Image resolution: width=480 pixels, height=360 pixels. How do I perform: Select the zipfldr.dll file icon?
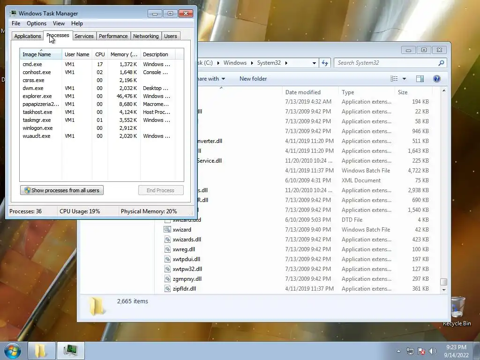click(167, 288)
